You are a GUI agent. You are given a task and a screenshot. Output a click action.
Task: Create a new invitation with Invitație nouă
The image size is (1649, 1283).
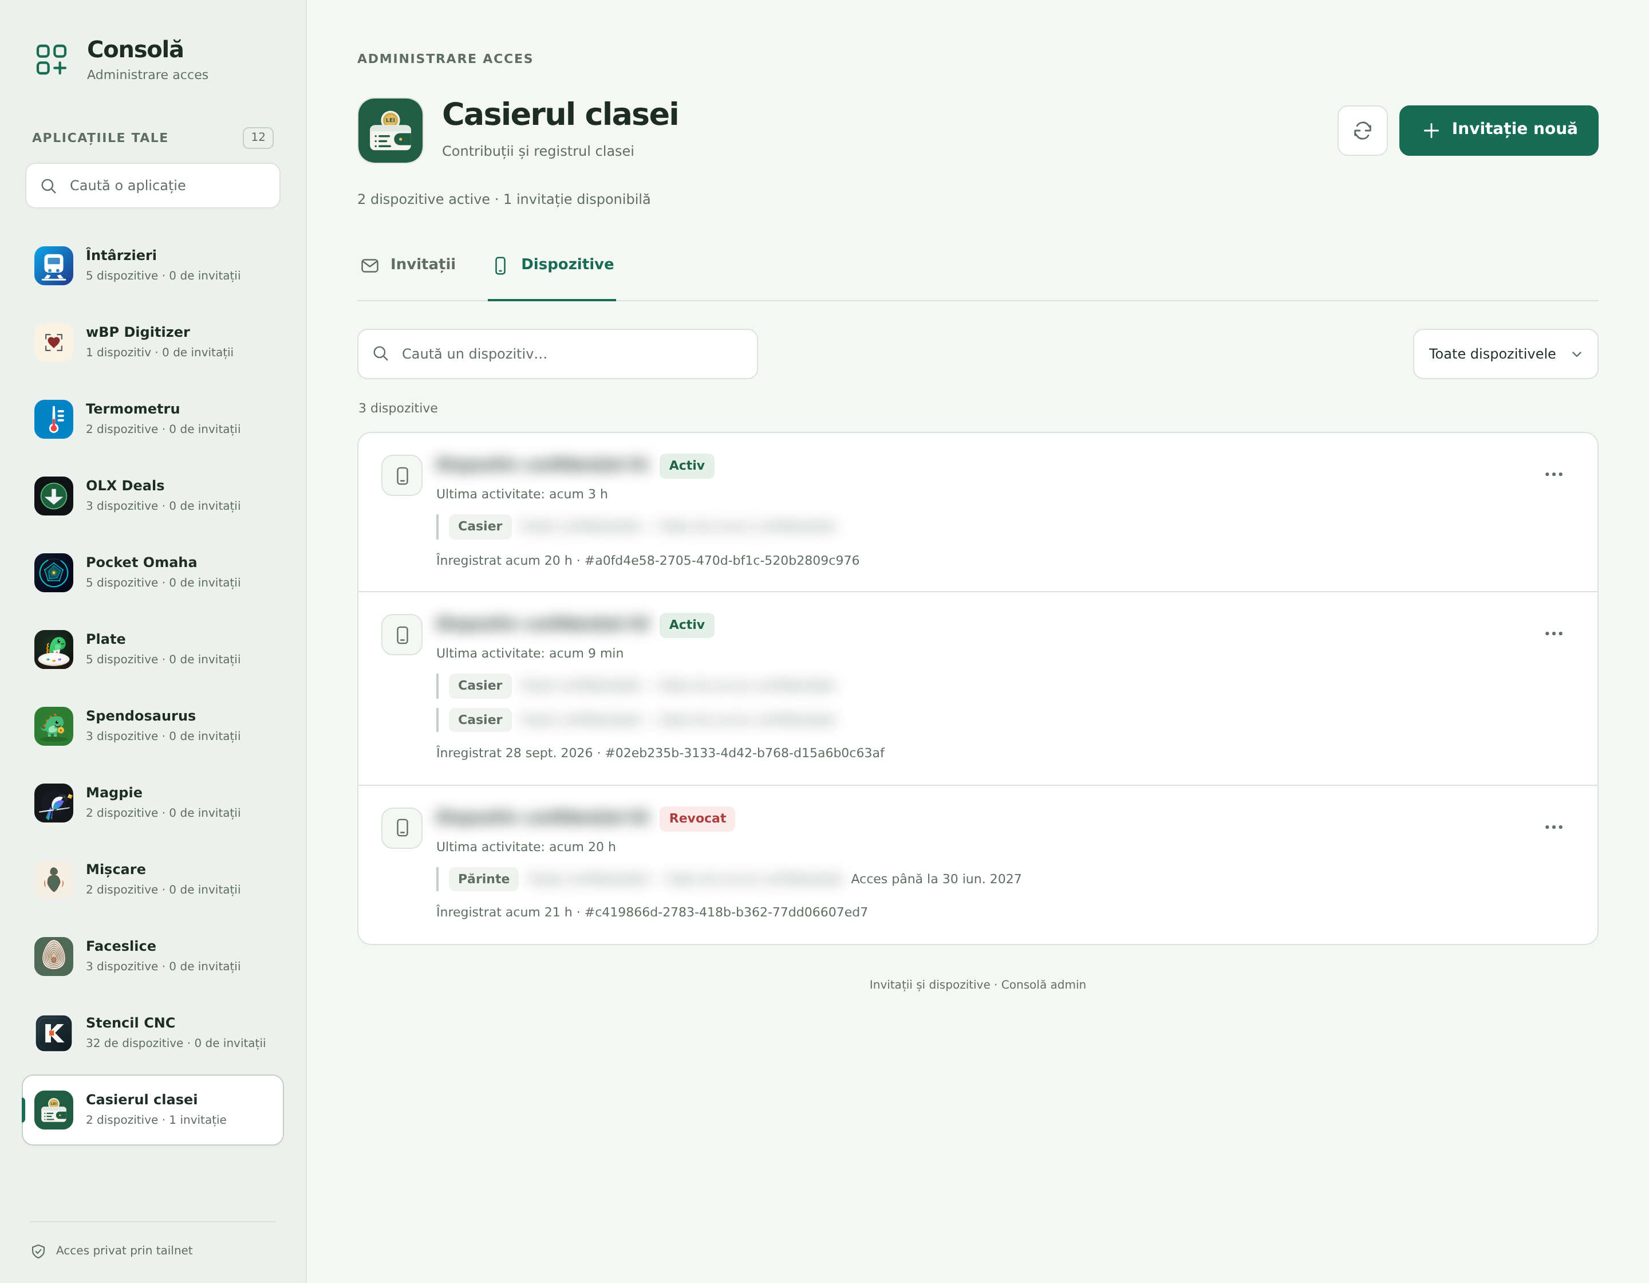coord(1498,131)
